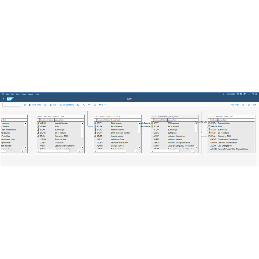Click the SAP back arrow
The width and height of the screenshot is (259, 259).
pos(4,99)
